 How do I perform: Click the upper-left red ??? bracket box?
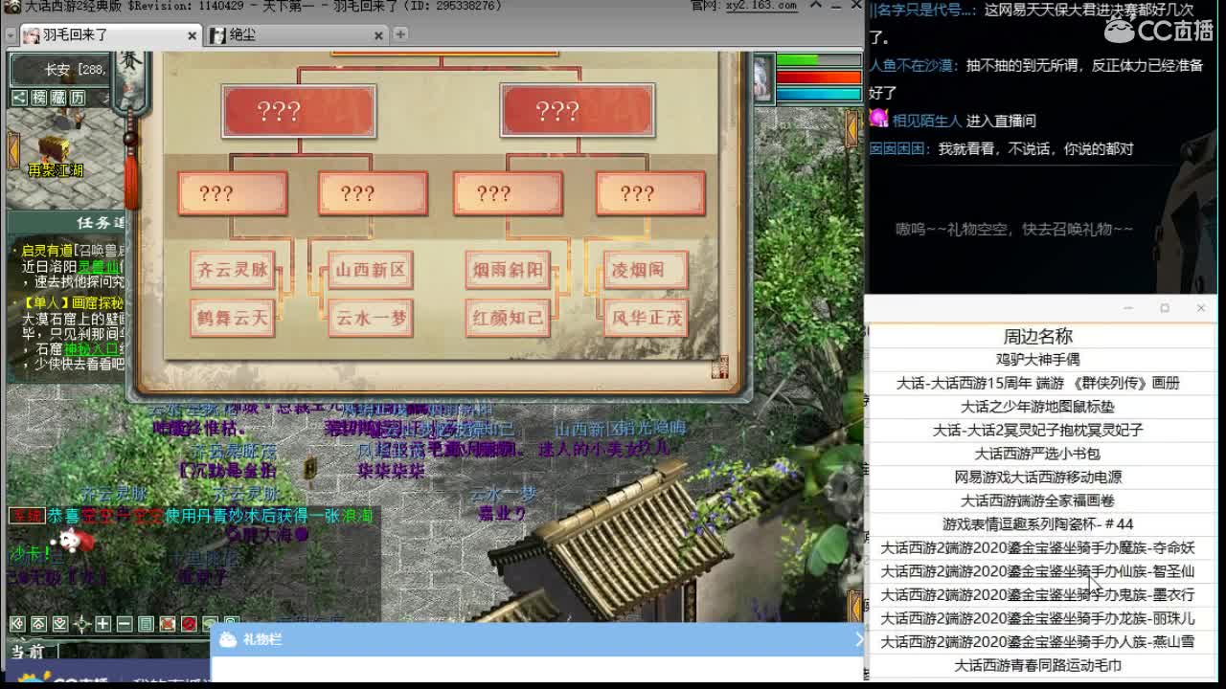coord(299,111)
